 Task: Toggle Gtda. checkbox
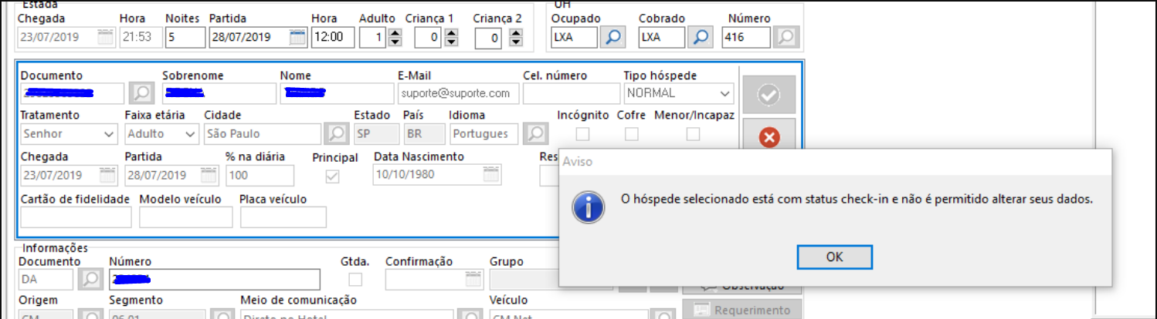[x=355, y=279]
